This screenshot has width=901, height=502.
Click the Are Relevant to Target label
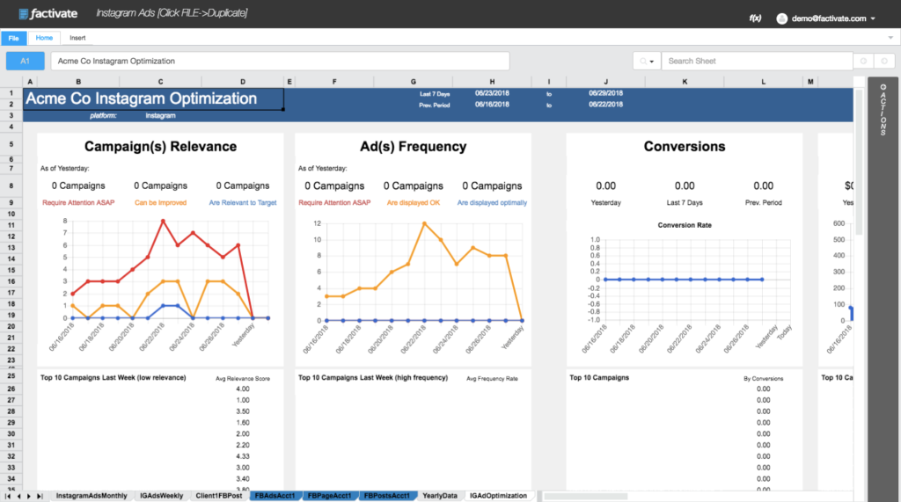point(243,203)
